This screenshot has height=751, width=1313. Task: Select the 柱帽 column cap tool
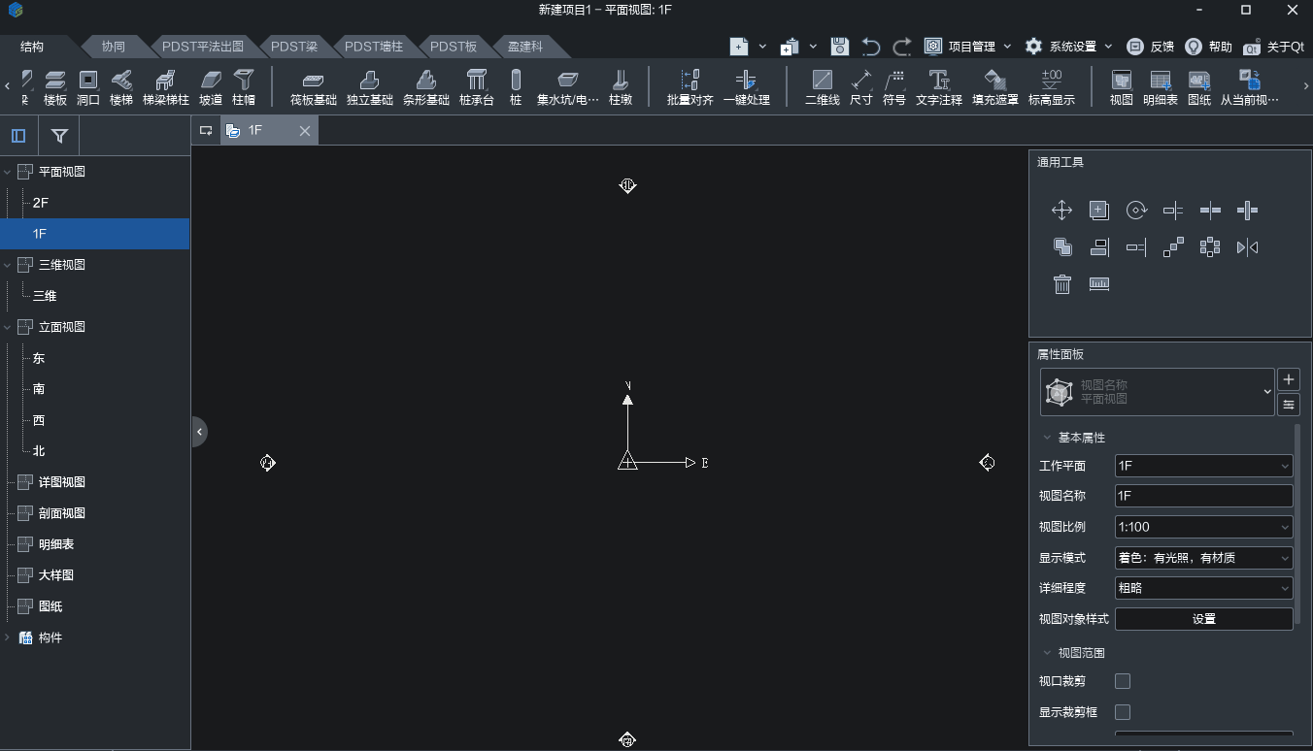coord(244,86)
